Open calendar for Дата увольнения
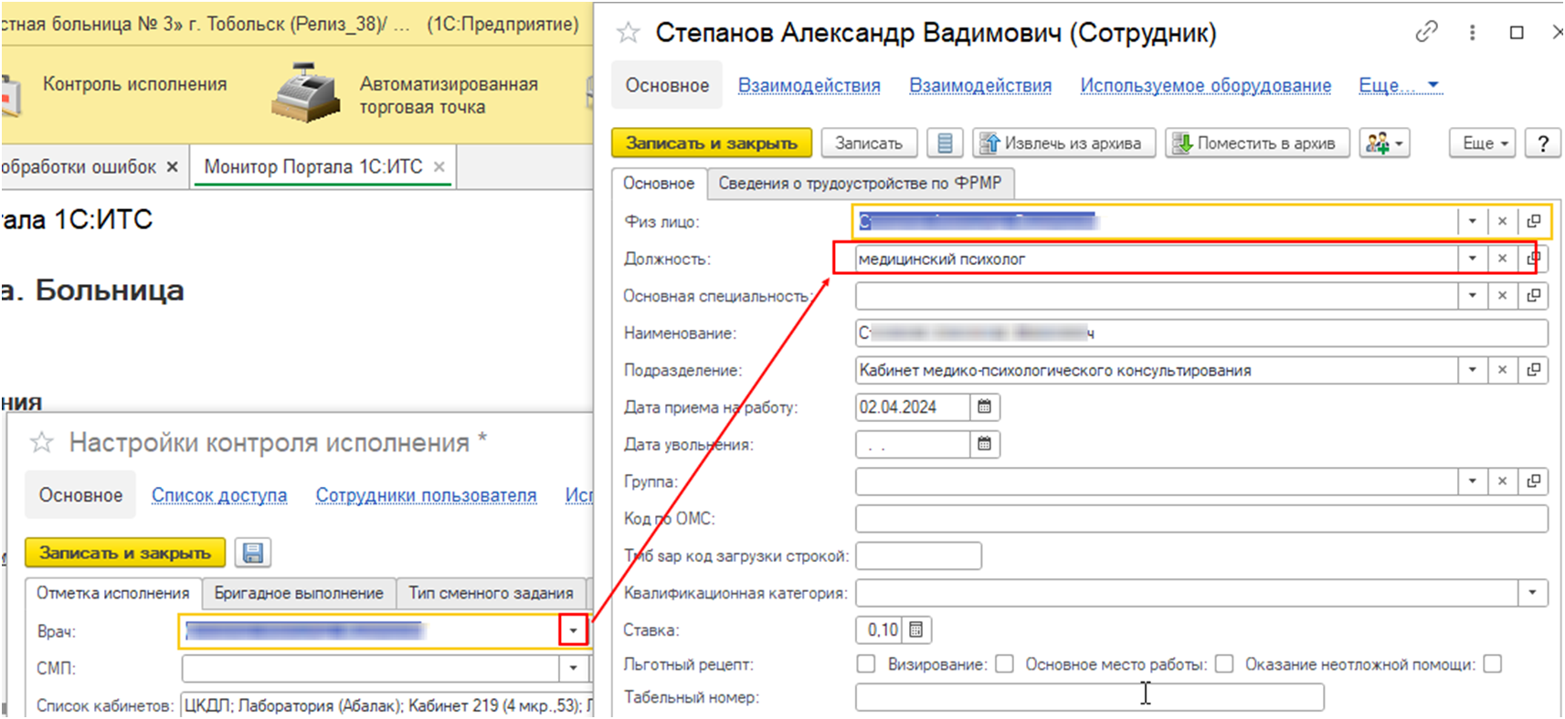Viewport: 1565px width, 719px height. tap(985, 445)
